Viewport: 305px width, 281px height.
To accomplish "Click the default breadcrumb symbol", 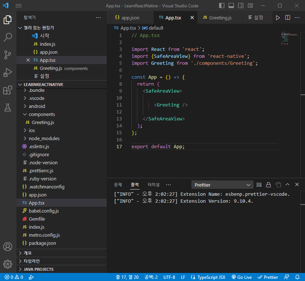I will click(153, 28).
